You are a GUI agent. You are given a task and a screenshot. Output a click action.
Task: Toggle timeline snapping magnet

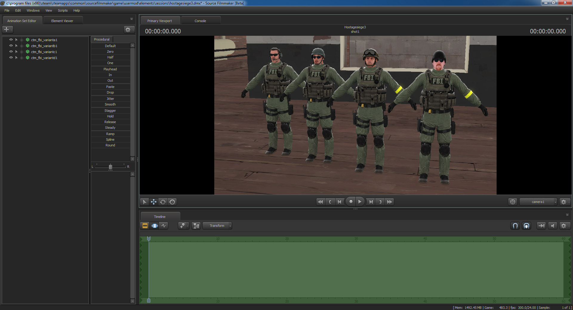click(515, 226)
